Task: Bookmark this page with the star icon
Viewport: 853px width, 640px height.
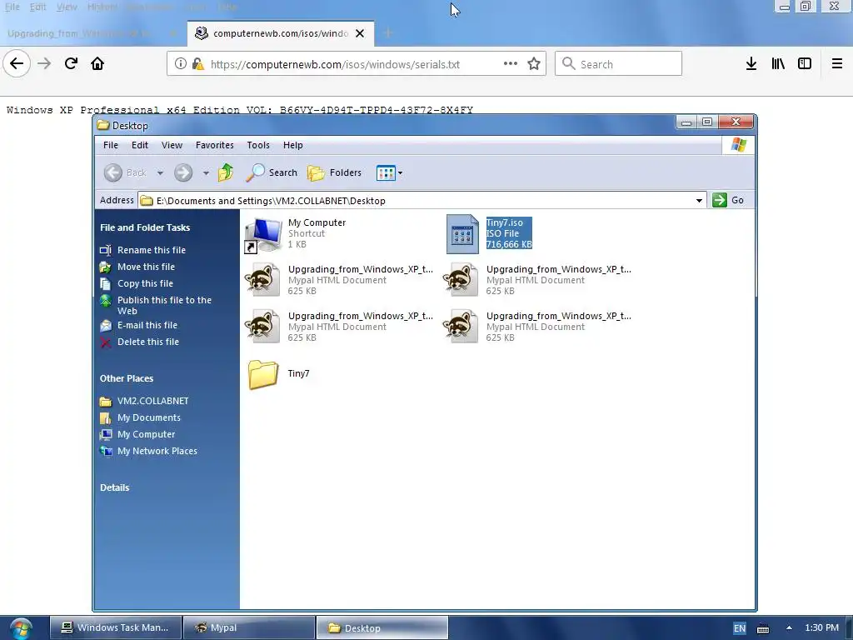Action: [x=534, y=63]
